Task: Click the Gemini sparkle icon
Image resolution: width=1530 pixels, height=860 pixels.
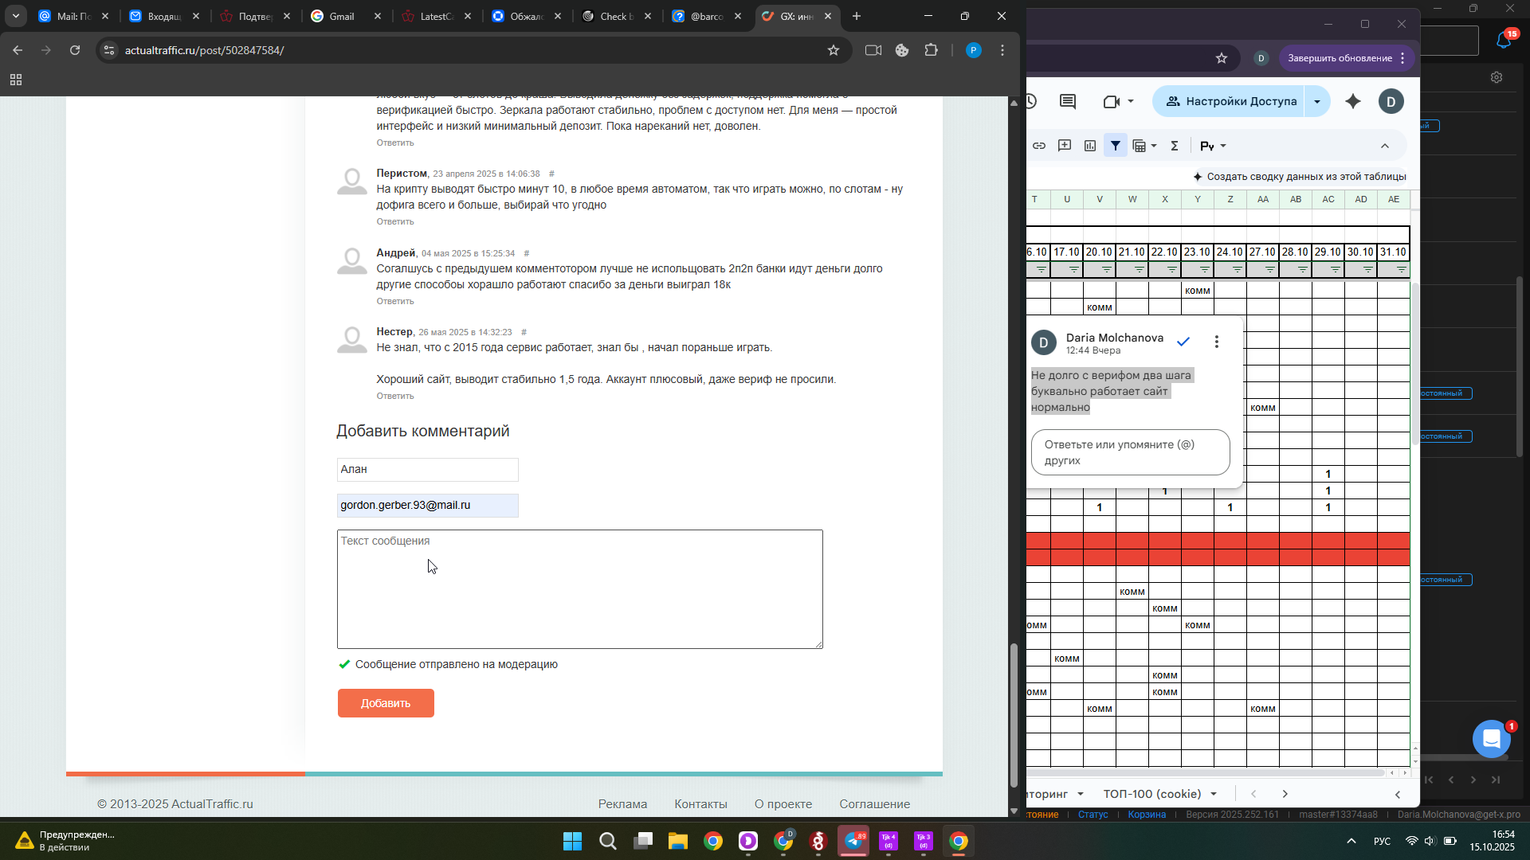Action: 1353,101
